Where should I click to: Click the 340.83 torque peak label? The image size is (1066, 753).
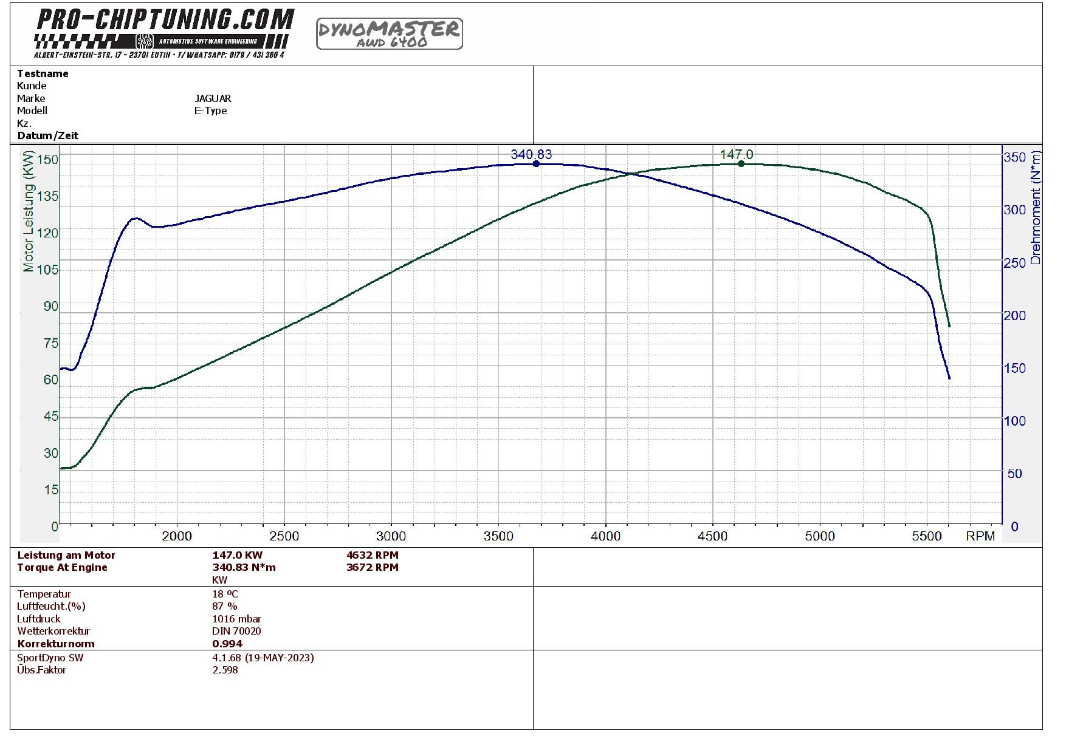tap(531, 154)
